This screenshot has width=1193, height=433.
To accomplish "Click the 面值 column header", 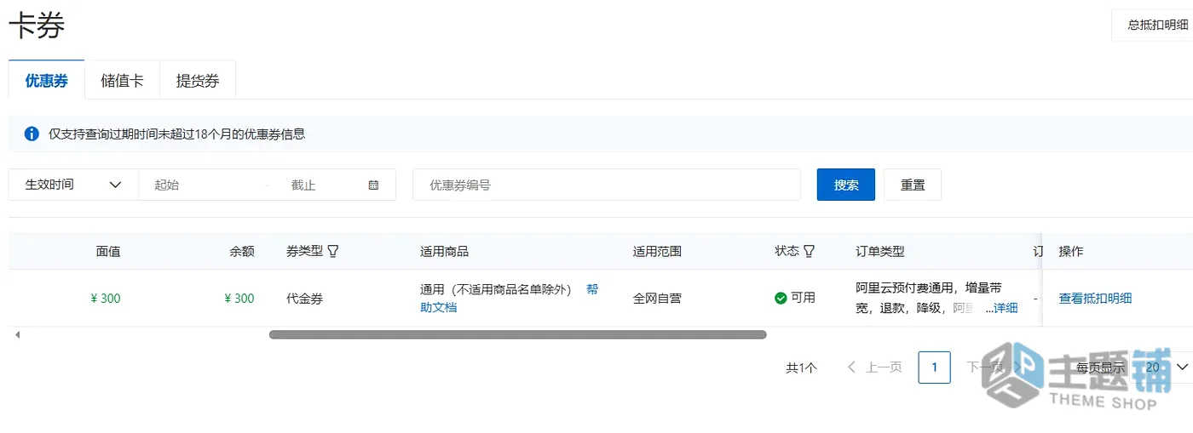I will coord(108,251).
